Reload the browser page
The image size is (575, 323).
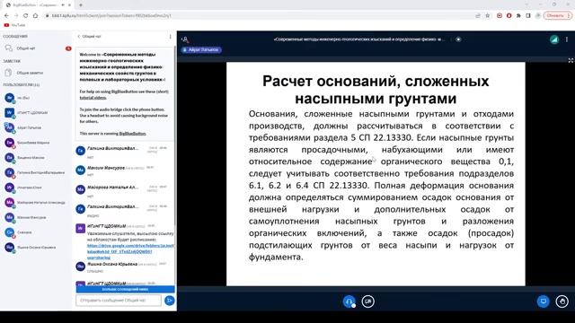pyautogui.click(x=25, y=16)
